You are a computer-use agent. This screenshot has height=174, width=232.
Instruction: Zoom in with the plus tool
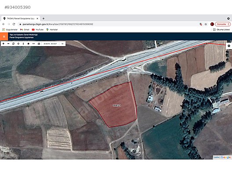4,43
